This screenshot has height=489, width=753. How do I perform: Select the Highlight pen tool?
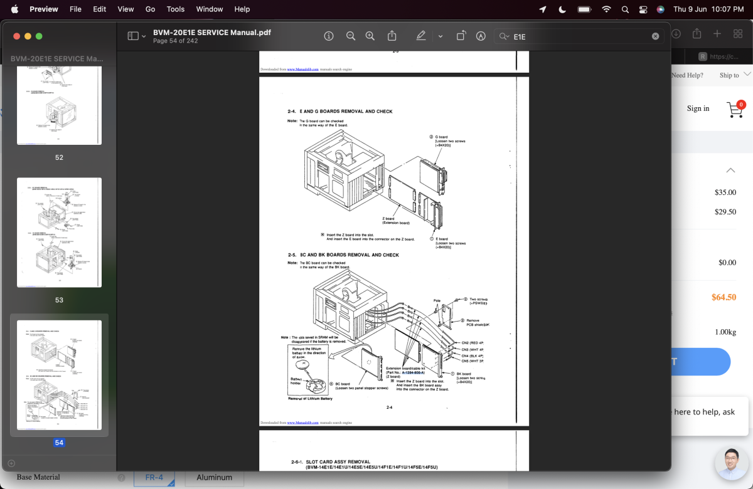(x=421, y=36)
